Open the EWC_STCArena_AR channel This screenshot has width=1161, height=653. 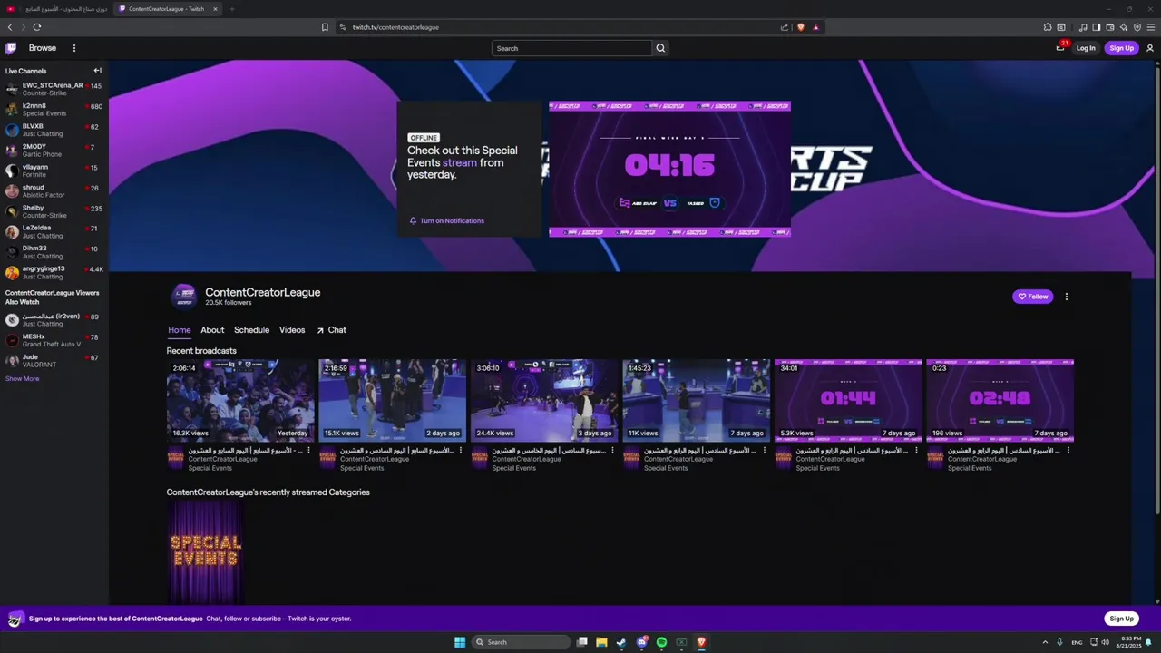(x=54, y=89)
